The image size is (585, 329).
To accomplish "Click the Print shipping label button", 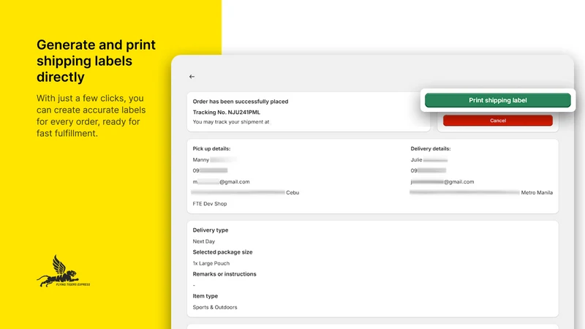I will 498,100.
